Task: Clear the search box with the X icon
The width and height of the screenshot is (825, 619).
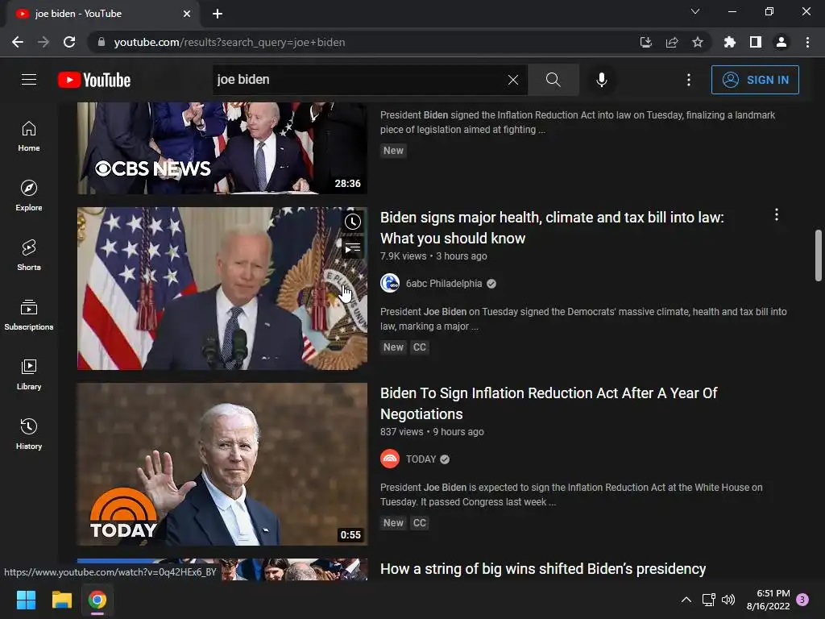Action: pyautogui.click(x=513, y=80)
